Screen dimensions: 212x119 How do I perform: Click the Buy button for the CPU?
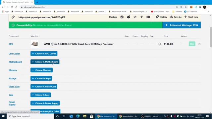[192, 44]
